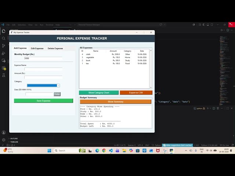Open the Selection menu in VS Code
Image resolution: width=235 pixels, height=176 pixels.
(x=22, y=25)
